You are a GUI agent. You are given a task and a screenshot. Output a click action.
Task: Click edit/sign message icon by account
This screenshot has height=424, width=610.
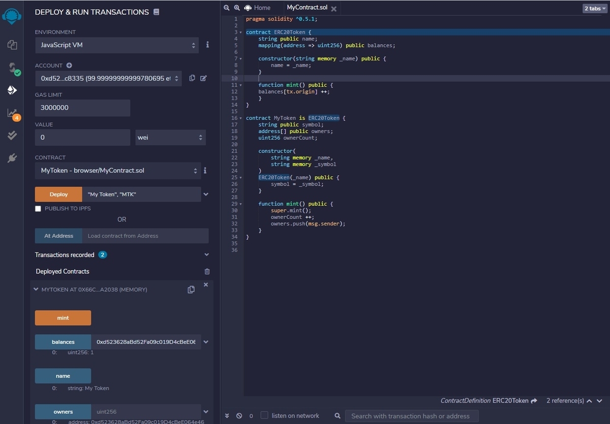(203, 78)
